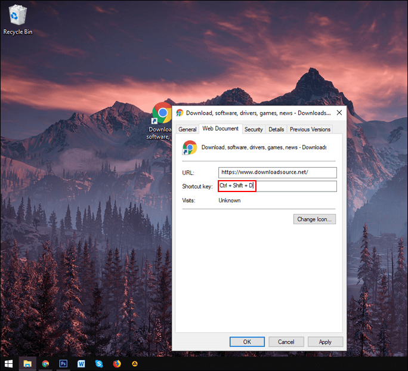This screenshot has width=408, height=371.
Task: Confirm with the OK button
Action: [247, 342]
